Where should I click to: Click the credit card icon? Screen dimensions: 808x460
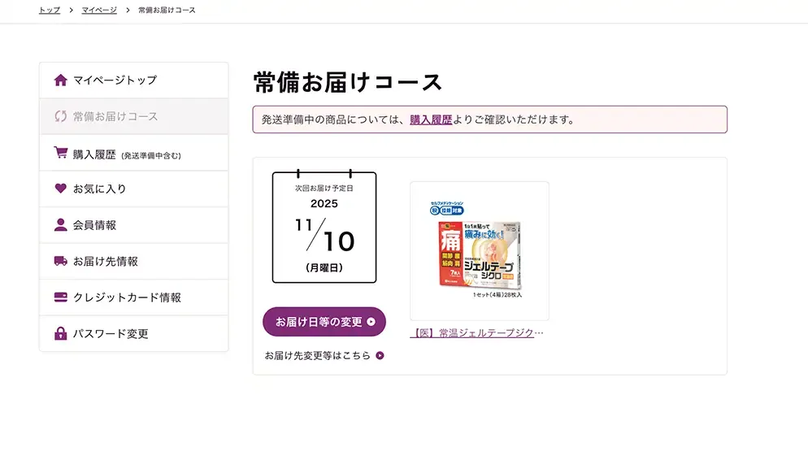(60, 297)
